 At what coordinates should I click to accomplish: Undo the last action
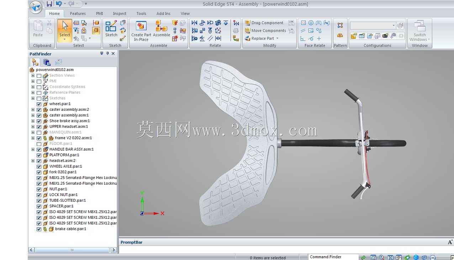[x=59, y=4]
